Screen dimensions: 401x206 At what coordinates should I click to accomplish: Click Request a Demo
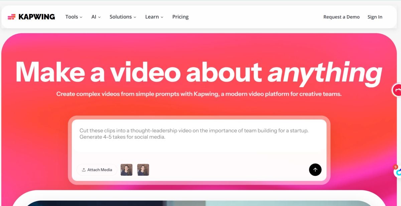pos(341,17)
